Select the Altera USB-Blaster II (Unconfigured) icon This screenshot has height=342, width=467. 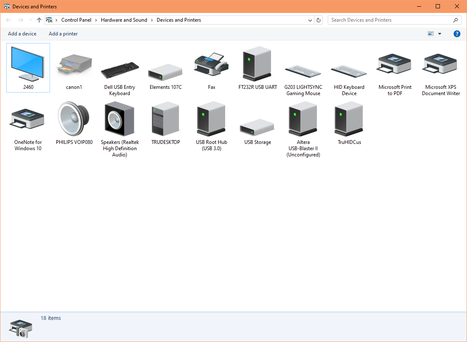303,119
